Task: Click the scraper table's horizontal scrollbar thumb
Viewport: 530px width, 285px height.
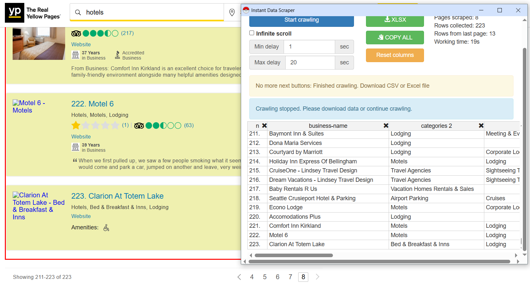Action: click(294, 255)
